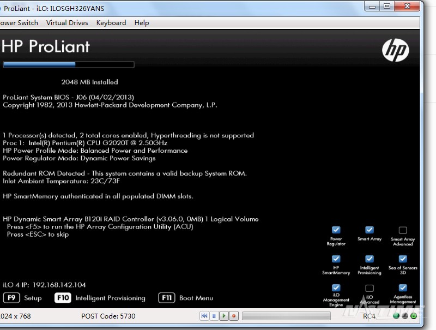Minimize the iLO console window

(x=372, y=6)
